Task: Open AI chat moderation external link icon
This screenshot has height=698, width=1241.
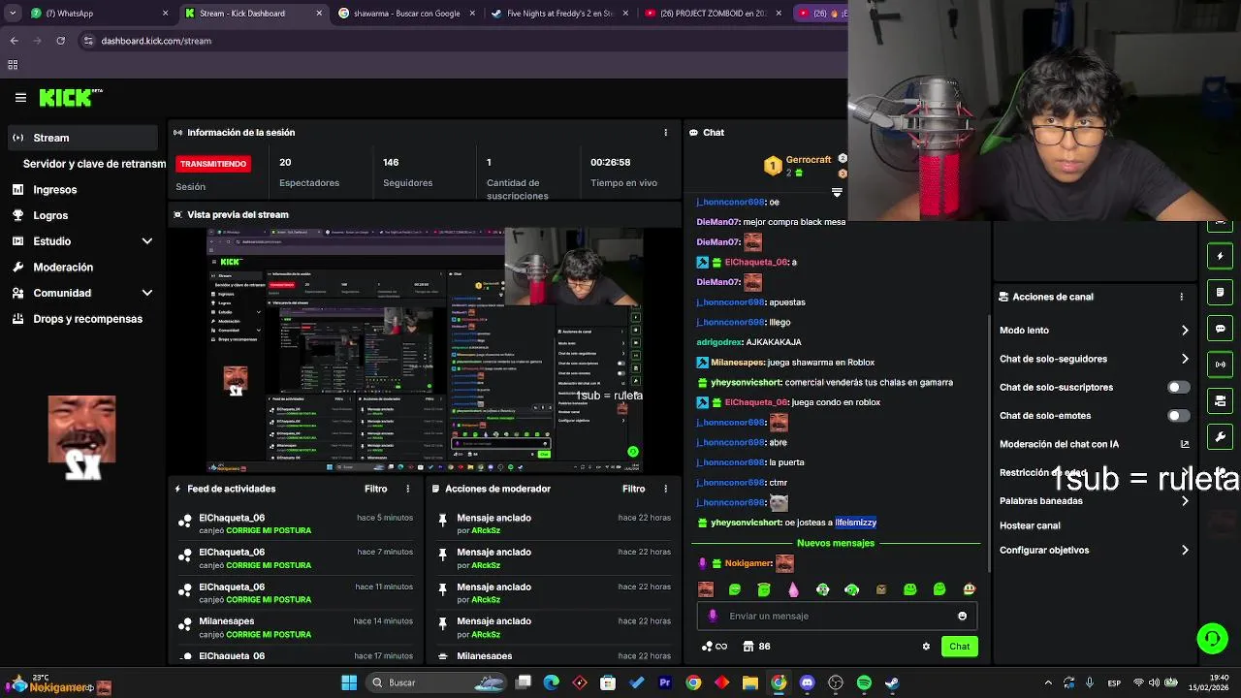Action: coord(1185,444)
